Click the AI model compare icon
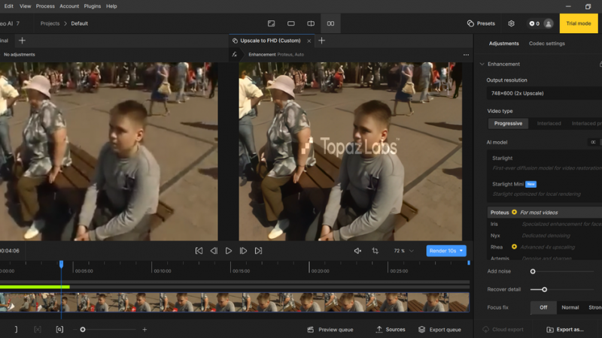This screenshot has height=338, width=602. 593,142
